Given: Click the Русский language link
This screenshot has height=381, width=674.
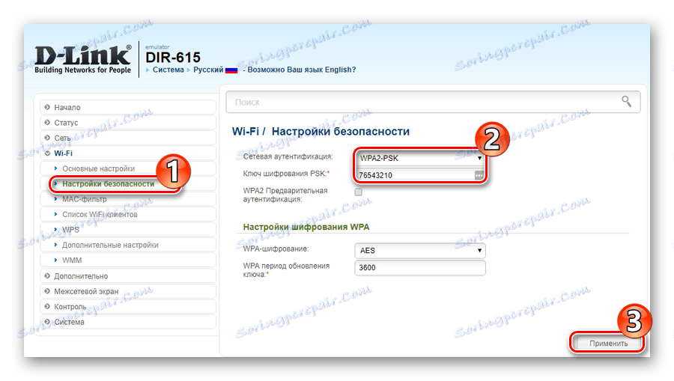Looking at the screenshot, I should 208,70.
